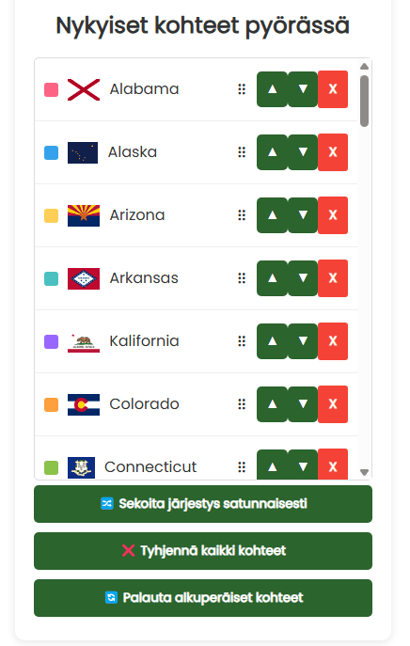Click the list scrollbar down arrow
The image size is (410, 646).
pos(364,472)
